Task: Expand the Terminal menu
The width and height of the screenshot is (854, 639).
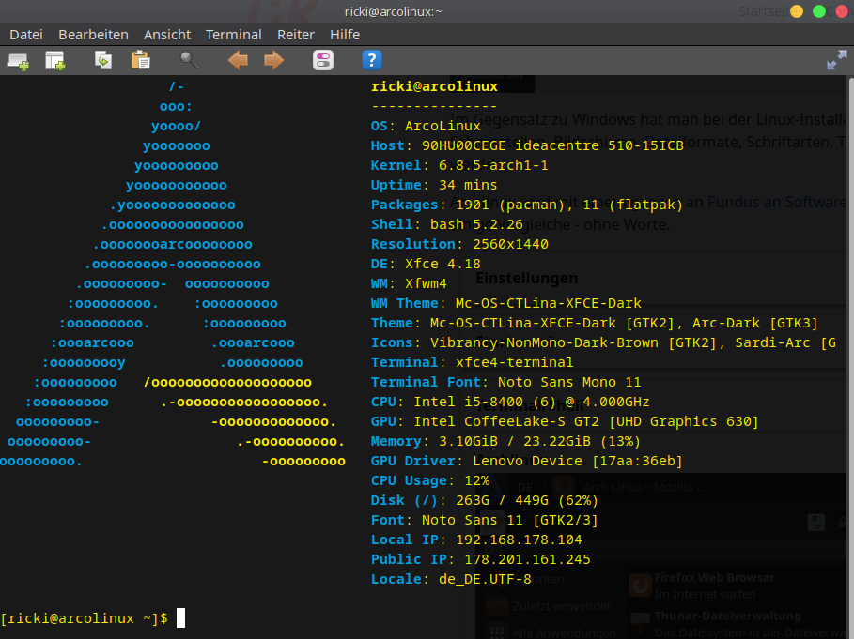Action: [x=234, y=35]
